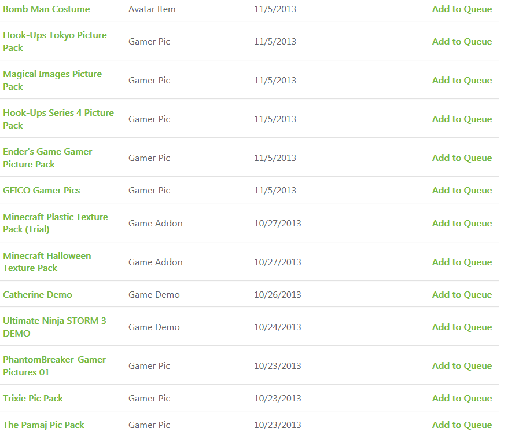
Task: Add PhantomBreaker-Gamer Pictures 01 to queue
Action: coord(462,366)
